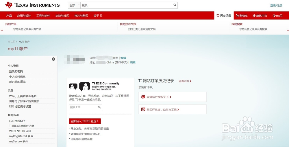This screenshot has width=289, height=147.
Task: Click the 登录/注册 link
Action: pyautogui.click(x=276, y=5)
